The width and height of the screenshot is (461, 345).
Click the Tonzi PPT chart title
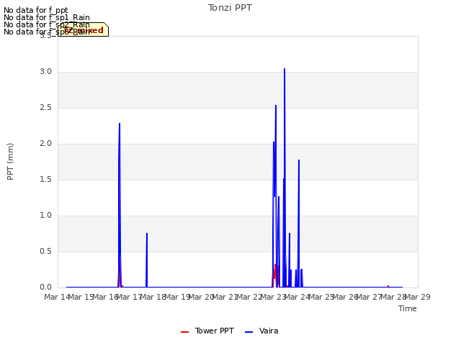(x=230, y=8)
